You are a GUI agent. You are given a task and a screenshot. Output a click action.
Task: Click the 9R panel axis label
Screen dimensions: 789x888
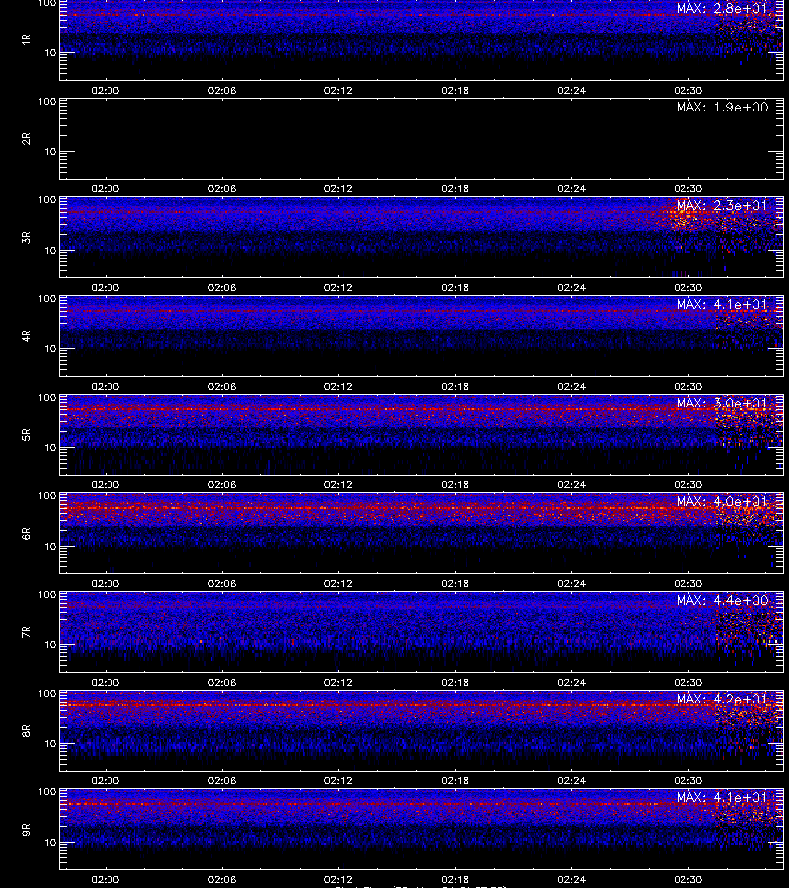[26, 830]
